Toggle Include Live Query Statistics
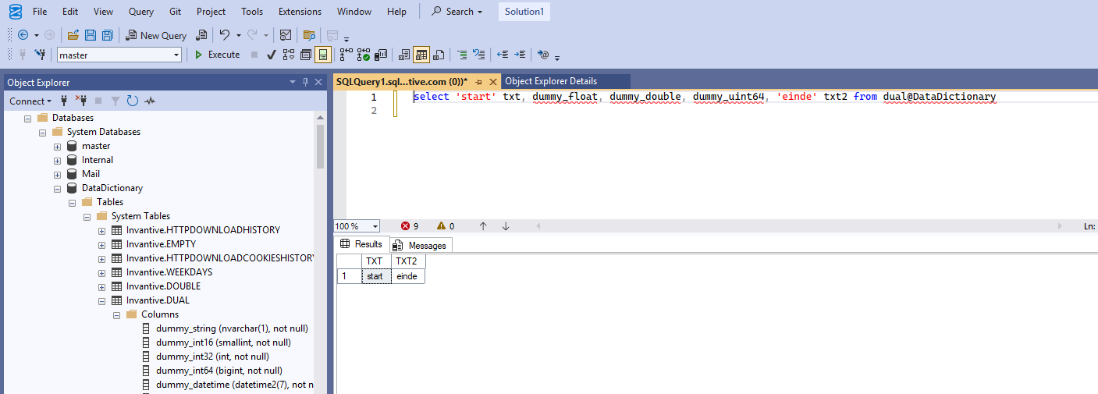This screenshot has width=1098, height=394. pyautogui.click(x=364, y=55)
